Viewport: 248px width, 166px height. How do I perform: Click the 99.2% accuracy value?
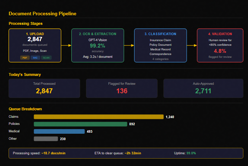tap(98, 46)
